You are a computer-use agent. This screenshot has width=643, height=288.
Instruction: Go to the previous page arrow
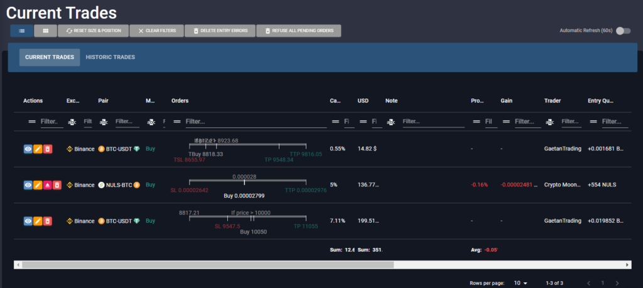click(589, 283)
